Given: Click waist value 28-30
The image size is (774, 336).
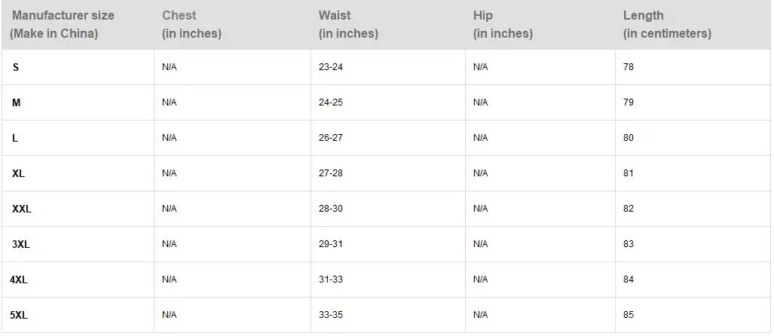Looking at the screenshot, I should coord(331,209).
